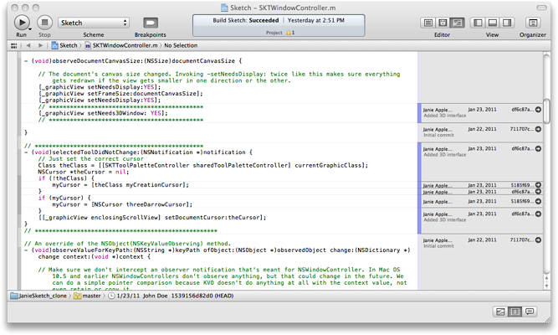
Task: Open the Sketch scheme dropdown
Action: tap(82, 23)
